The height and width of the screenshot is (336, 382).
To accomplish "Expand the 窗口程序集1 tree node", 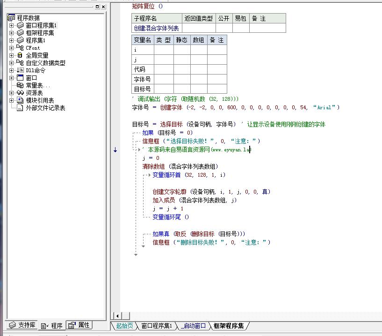I will coord(12,25).
